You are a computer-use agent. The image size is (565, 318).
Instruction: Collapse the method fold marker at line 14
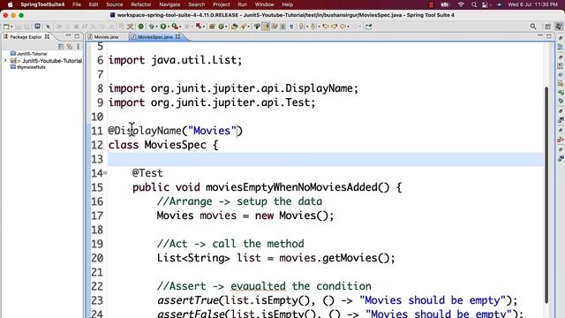pyautogui.click(x=105, y=173)
